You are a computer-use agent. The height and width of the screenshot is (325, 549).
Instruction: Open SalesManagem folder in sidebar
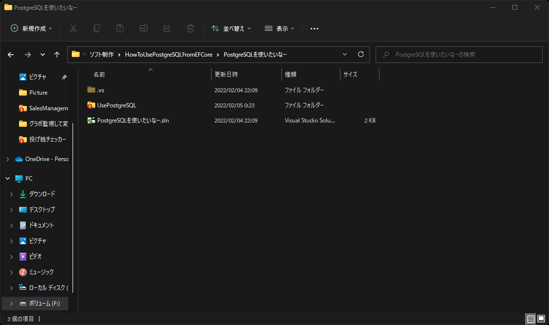(44, 108)
